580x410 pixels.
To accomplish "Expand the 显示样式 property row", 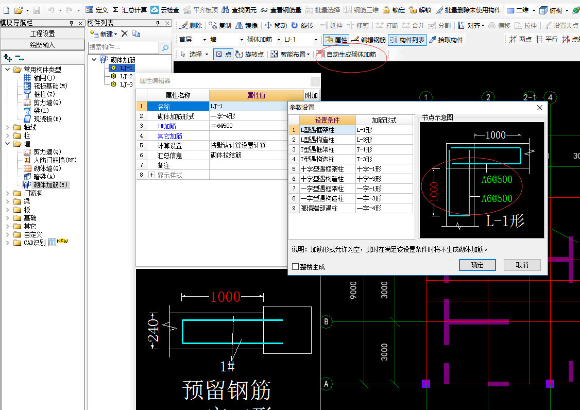I will coord(151,175).
